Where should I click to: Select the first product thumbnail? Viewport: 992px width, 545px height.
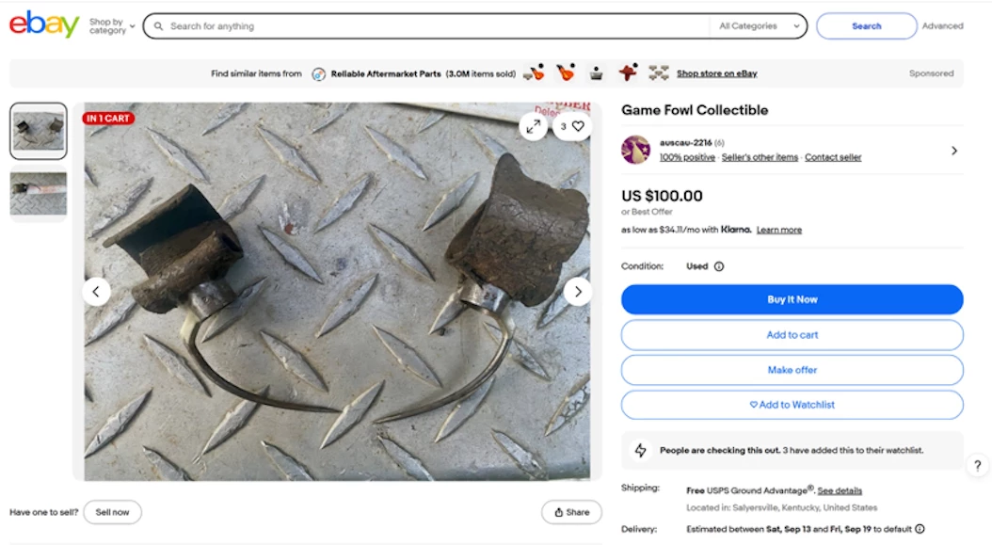39,131
